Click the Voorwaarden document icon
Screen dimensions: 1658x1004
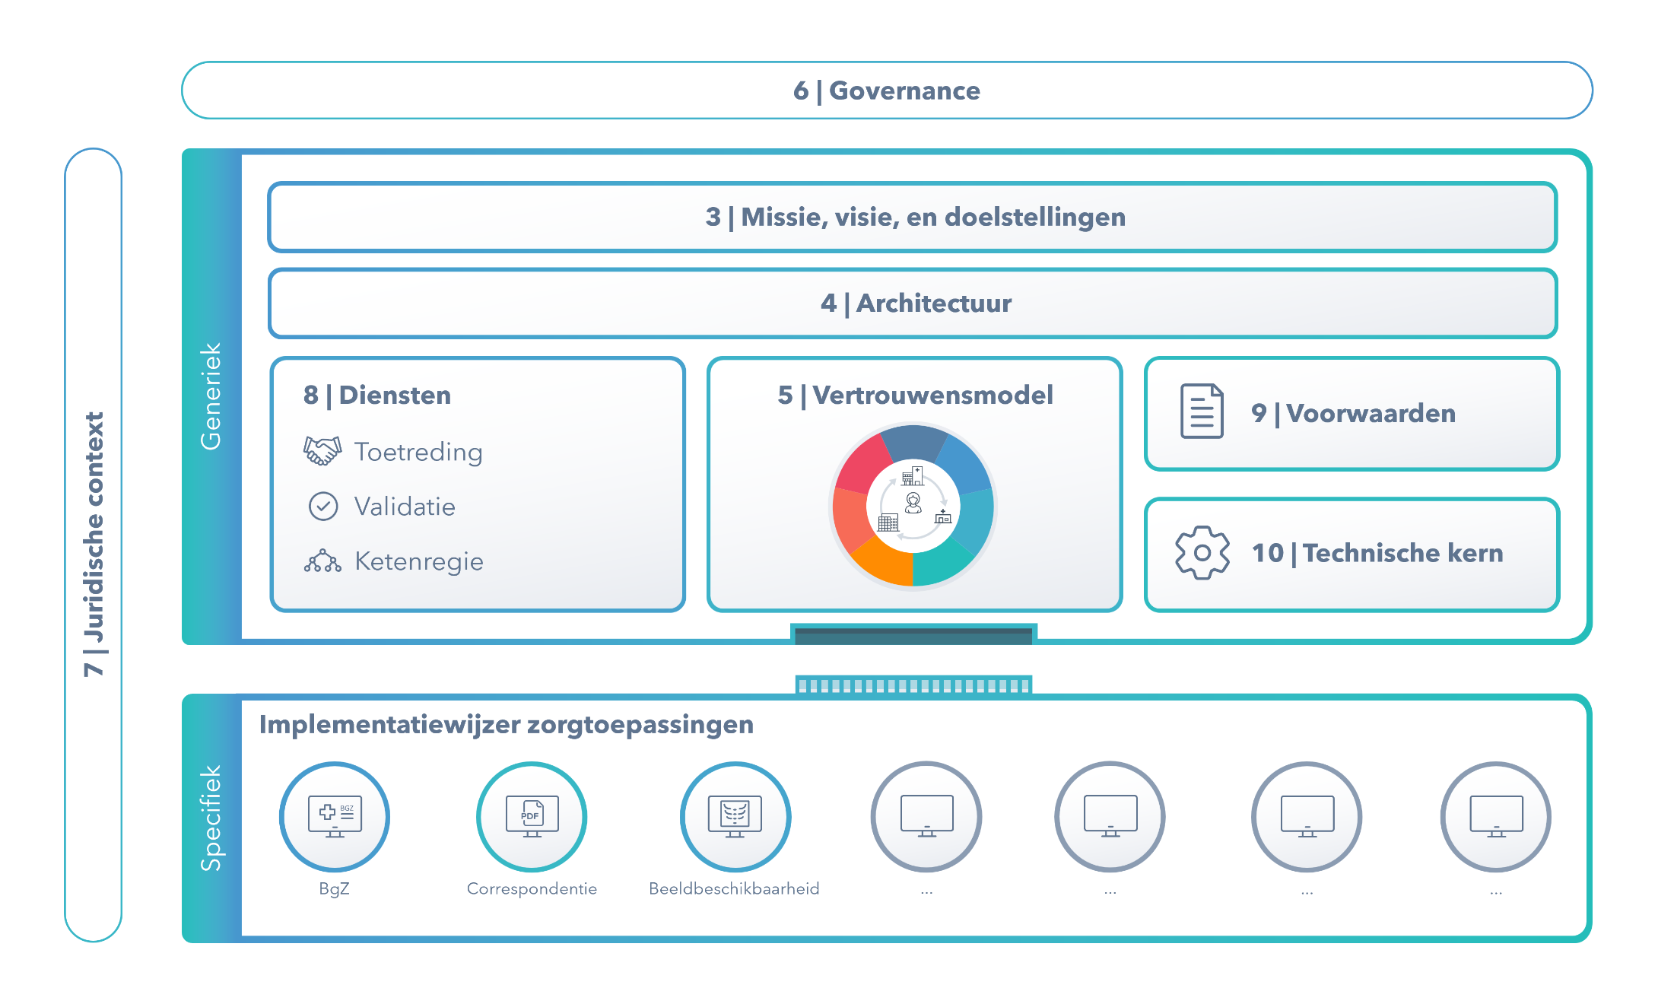(1202, 411)
